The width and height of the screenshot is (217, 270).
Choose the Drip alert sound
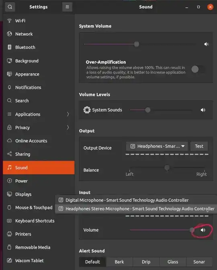(146, 262)
